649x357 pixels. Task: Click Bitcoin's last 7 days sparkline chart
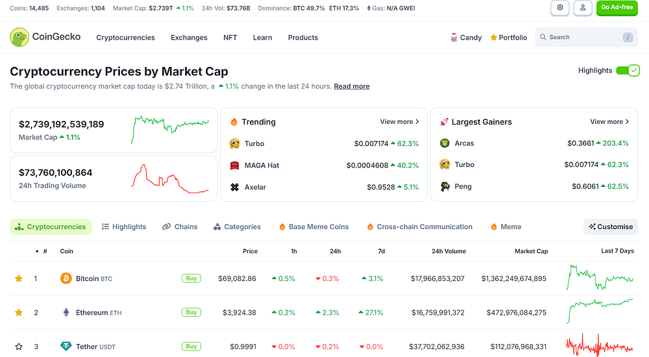[600, 278]
